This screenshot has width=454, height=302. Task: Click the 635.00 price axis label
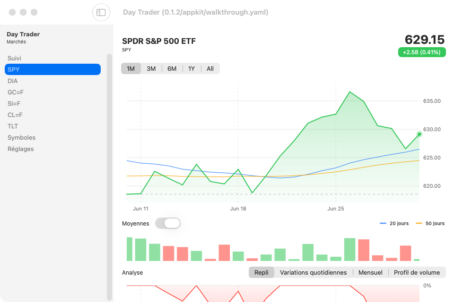(x=432, y=101)
